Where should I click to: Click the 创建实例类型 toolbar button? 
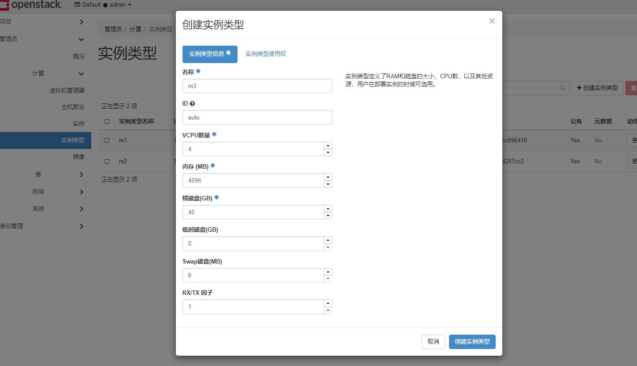(x=598, y=88)
